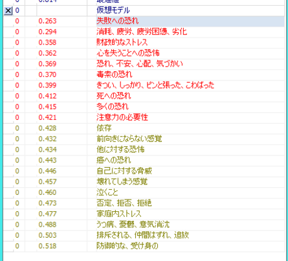288x261 pixels.
Task: Select the 防御的な、受け身の entry
Action: [127, 246]
